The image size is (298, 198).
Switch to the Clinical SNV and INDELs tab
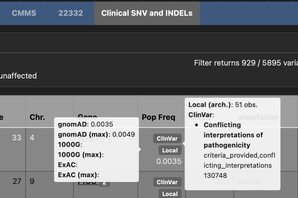(x=146, y=13)
